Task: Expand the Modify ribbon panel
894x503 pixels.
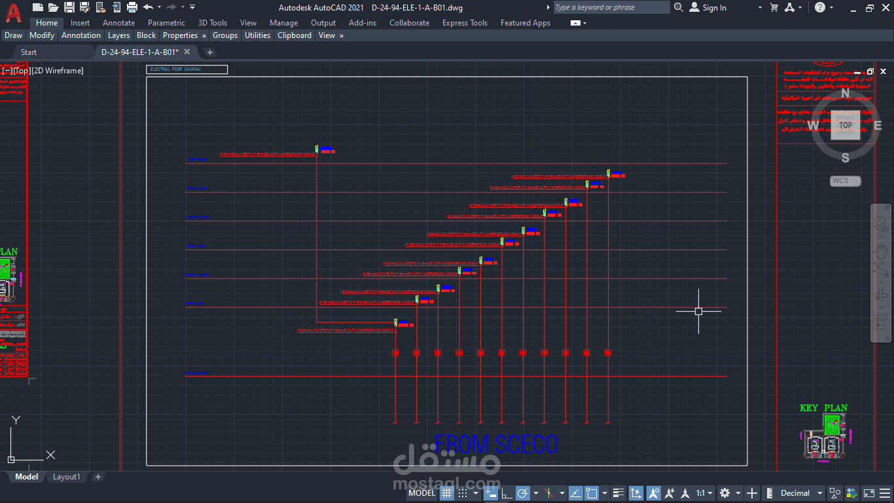Action: 42,35
